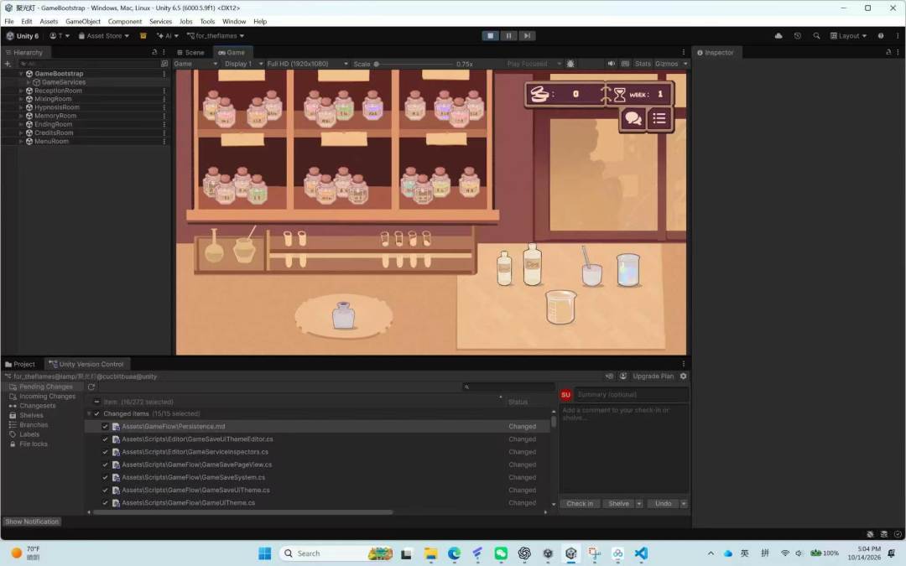This screenshot has width=906, height=566.
Task: Uncheck the Persistence.md changed file
Action: (105, 426)
